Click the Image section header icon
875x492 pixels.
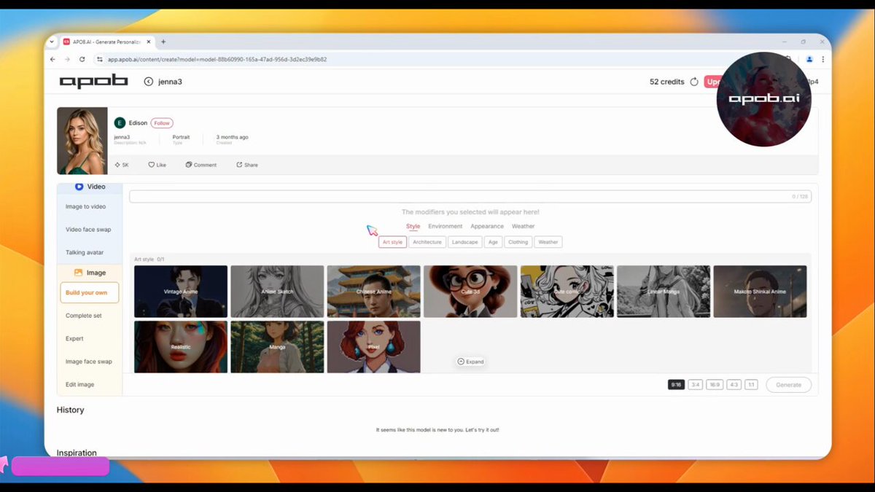pyautogui.click(x=78, y=273)
